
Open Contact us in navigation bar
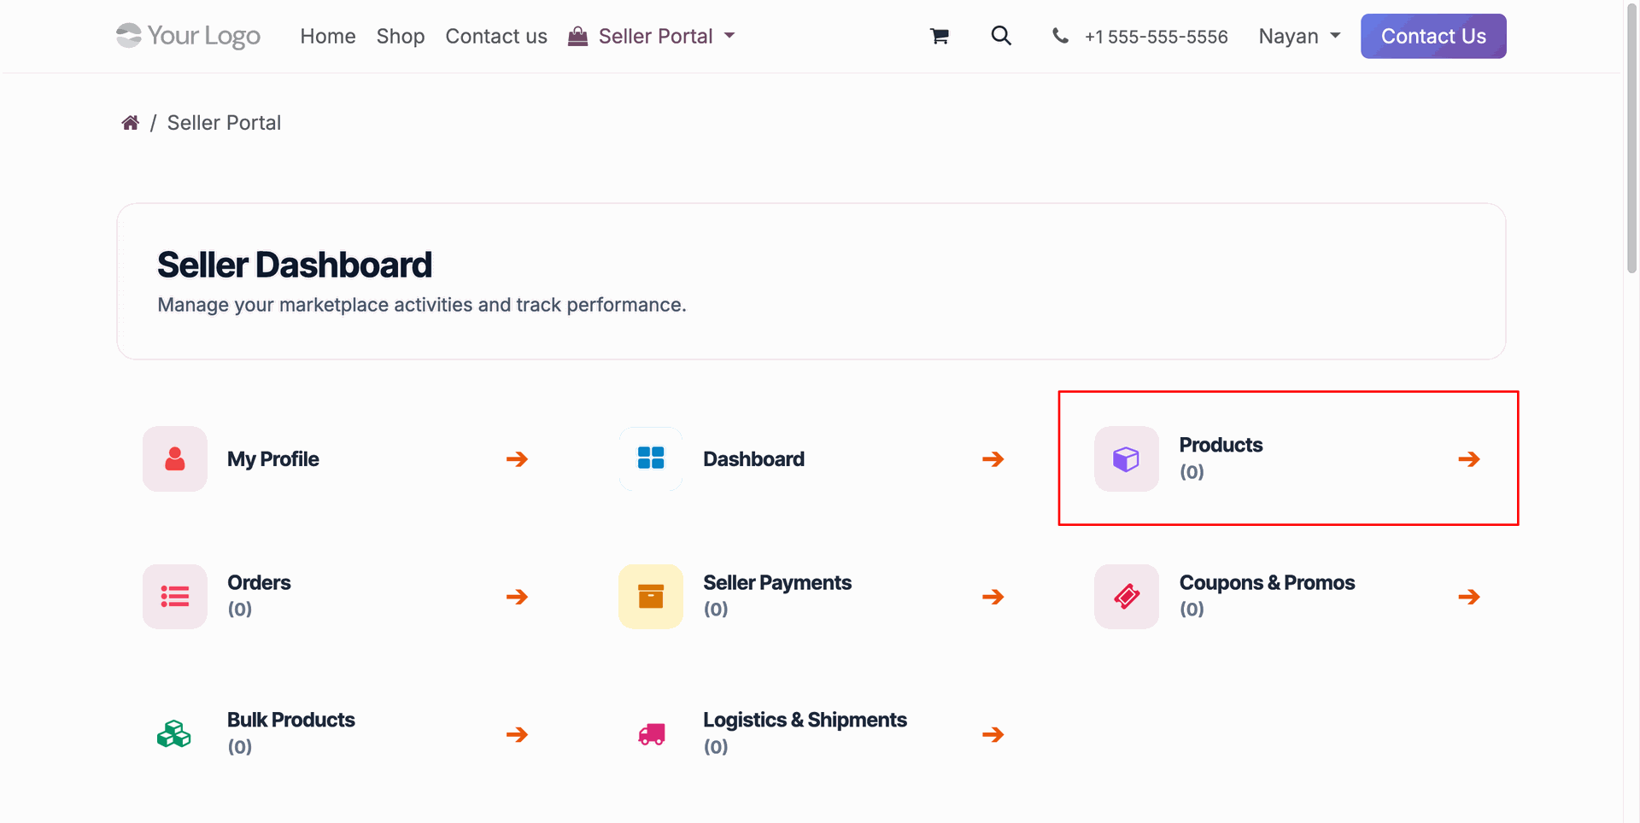tap(496, 36)
